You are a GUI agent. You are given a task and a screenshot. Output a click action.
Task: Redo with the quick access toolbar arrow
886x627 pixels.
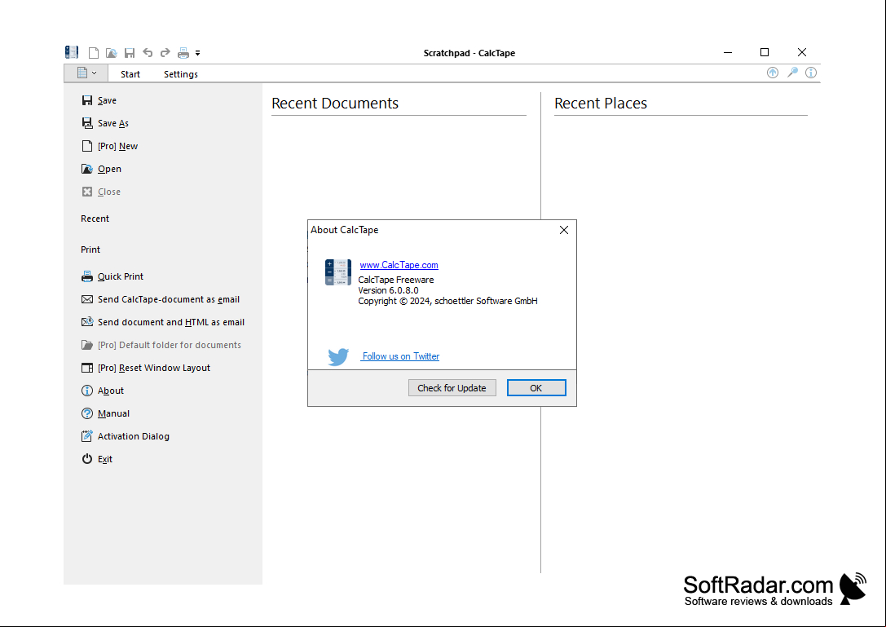pos(165,52)
